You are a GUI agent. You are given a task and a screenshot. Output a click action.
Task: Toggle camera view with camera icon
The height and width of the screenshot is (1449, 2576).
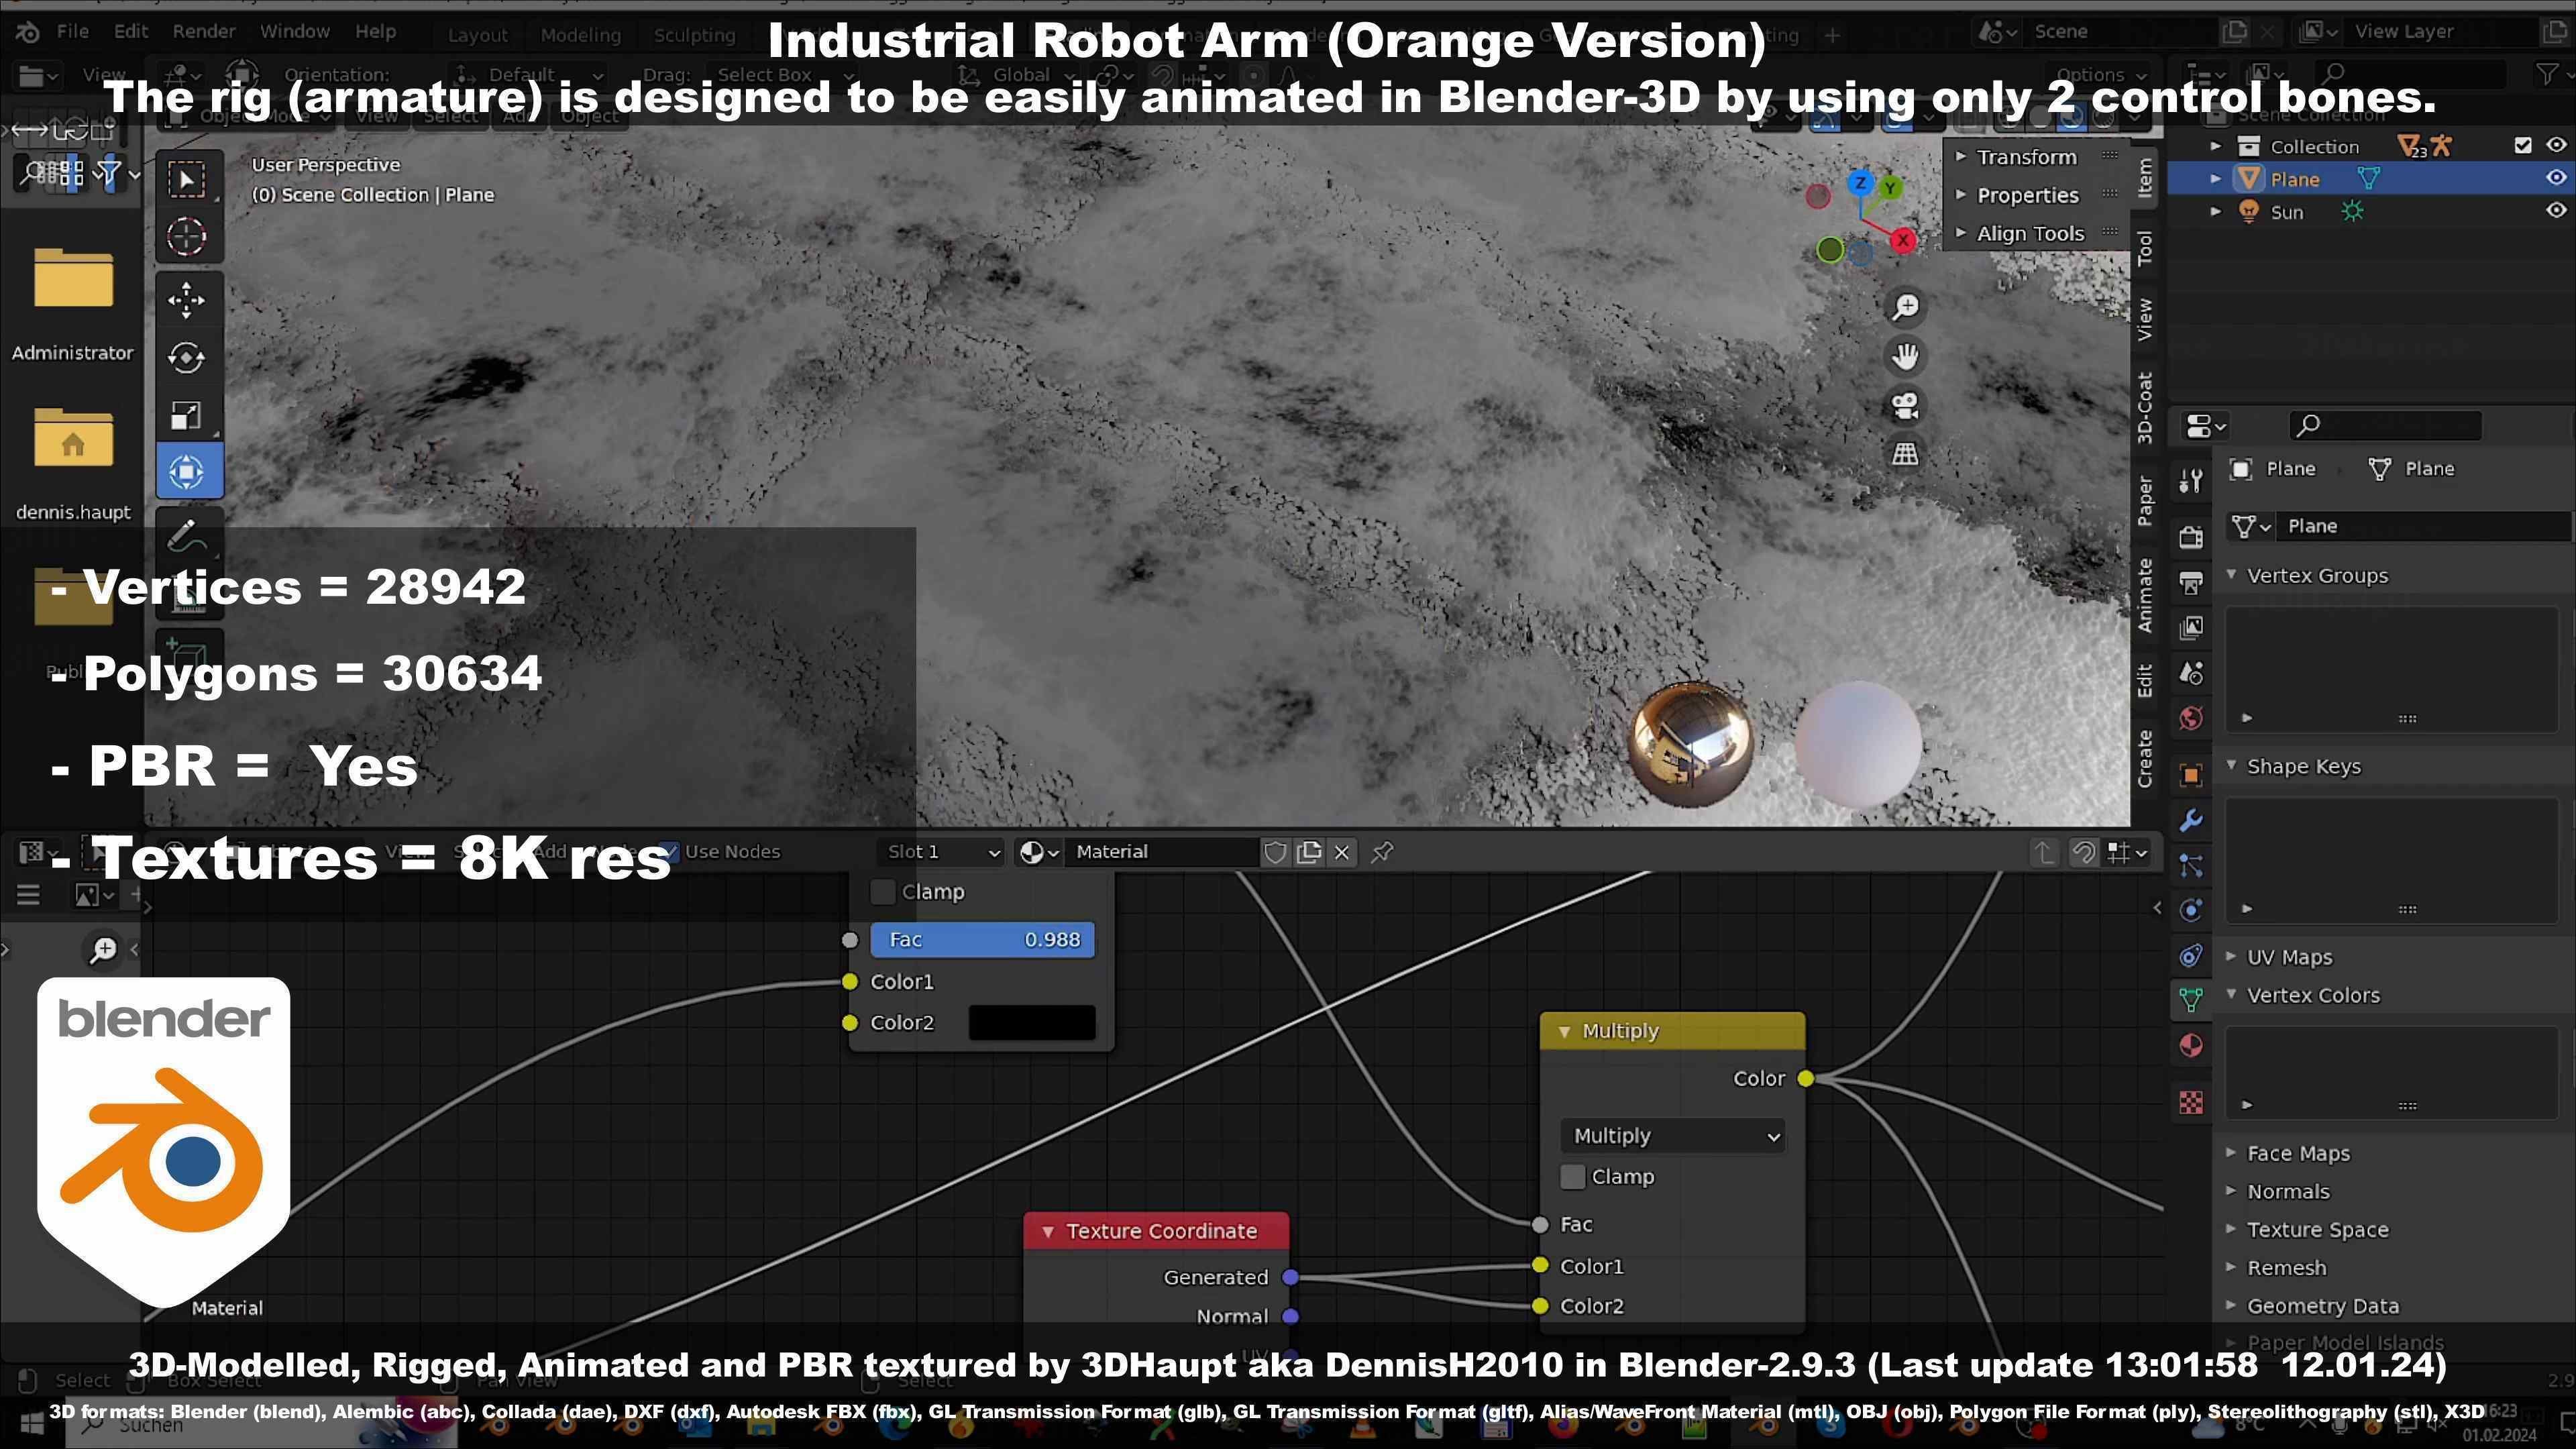click(x=1905, y=405)
